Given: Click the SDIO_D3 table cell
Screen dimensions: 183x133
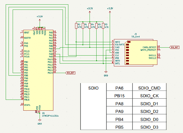Looking at the screenshot, I should (149, 127).
